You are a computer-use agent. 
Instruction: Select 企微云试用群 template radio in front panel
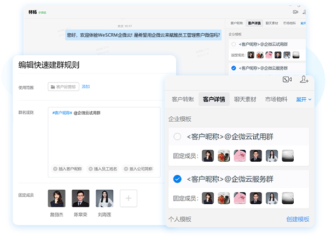[177, 137]
